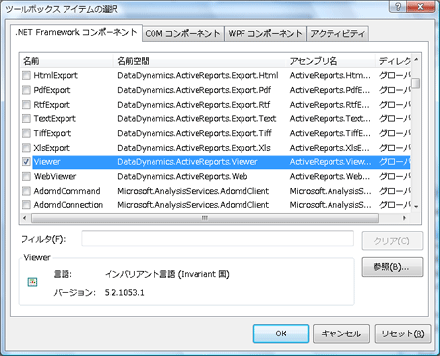Select the HtmlExport row name

coord(56,76)
